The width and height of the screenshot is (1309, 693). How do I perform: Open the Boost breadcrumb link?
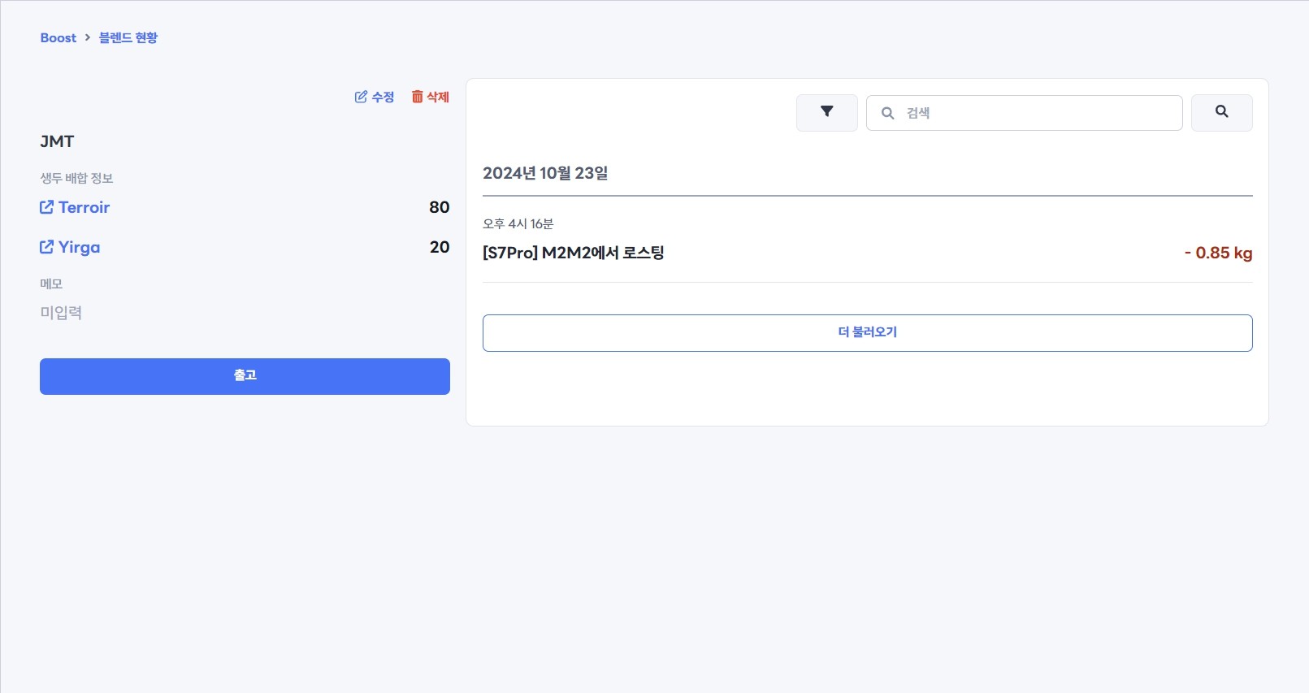pyautogui.click(x=59, y=37)
